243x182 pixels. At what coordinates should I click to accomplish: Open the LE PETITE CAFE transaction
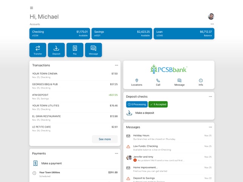point(75,128)
